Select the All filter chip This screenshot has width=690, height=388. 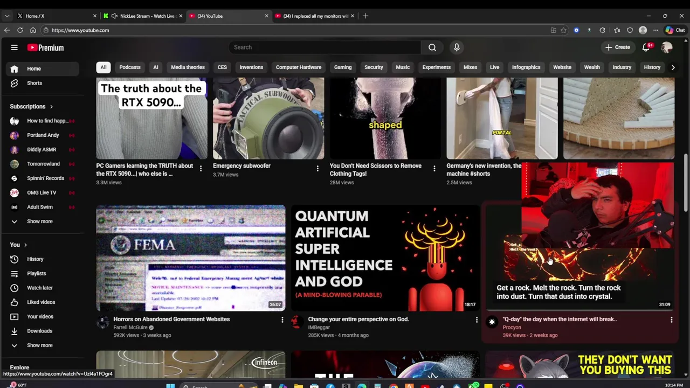pos(103,67)
